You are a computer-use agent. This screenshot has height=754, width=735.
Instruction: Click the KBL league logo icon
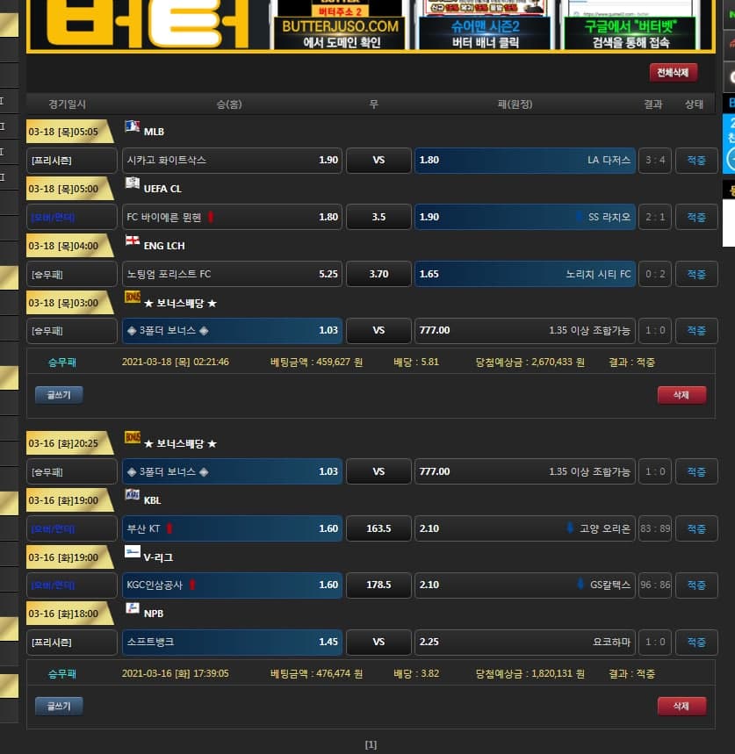[x=133, y=496]
